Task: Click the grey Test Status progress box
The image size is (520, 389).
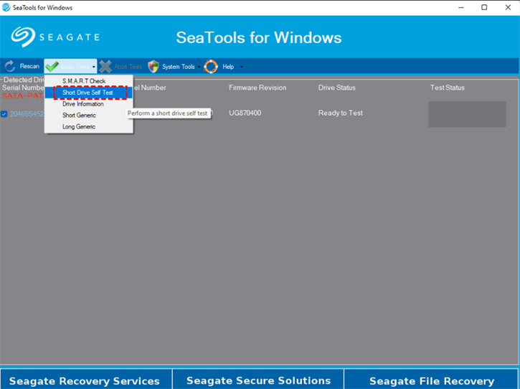Action: (x=467, y=114)
